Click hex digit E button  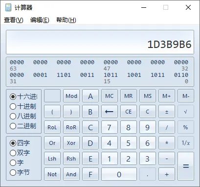pos(90,159)
